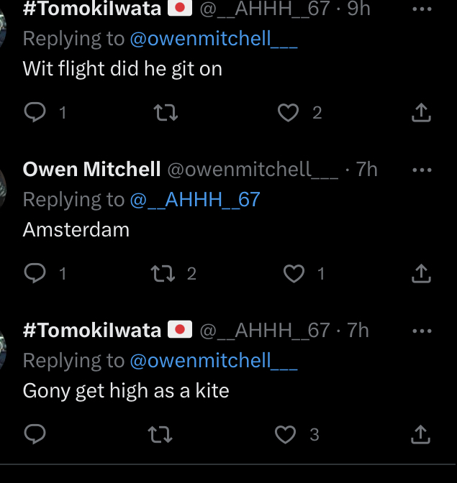
Task: Share the 'Wit flight did he git on' tweet
Action: (421, 112)
